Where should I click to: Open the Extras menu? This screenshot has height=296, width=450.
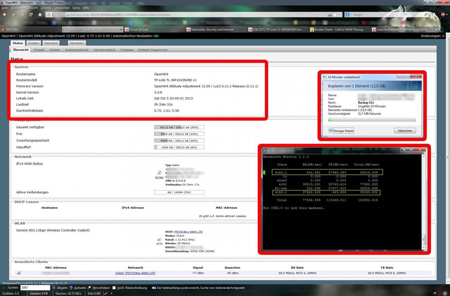click(x=76, y=8)
